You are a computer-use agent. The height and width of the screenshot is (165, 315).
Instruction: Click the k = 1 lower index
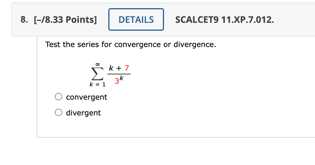(97, 84)
